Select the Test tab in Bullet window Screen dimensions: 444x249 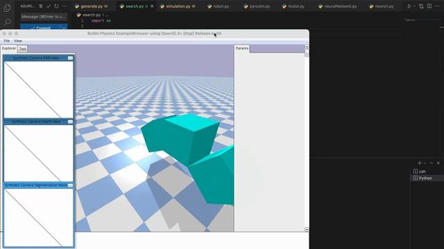pyautogui.click(x=23, y=49)
